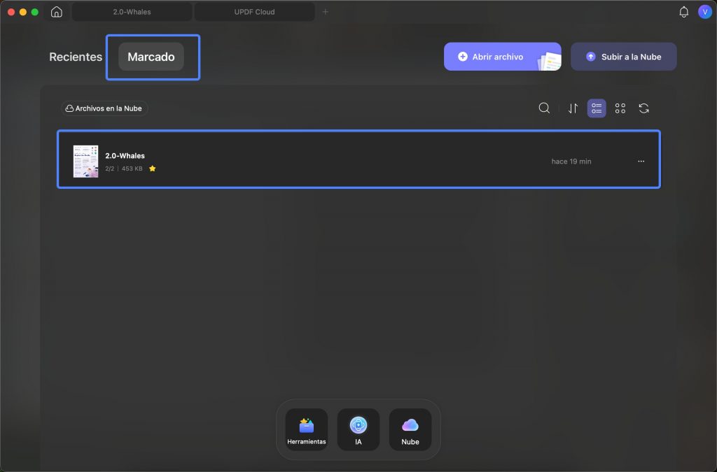Switch to the 2.0-Whales tab
717x472 pixels.
tap(132, 12)
